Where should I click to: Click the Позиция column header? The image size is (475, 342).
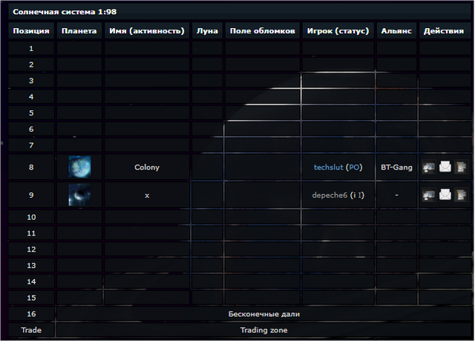pyautogui.click(x=31, y=31)
